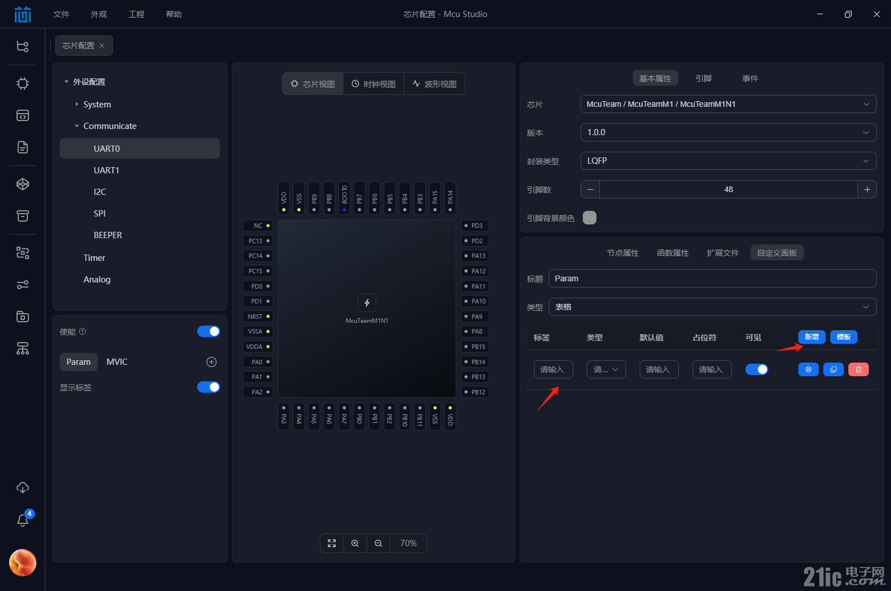Click the 标题 Param input field

pyautogui.click(x=712, y=278)
